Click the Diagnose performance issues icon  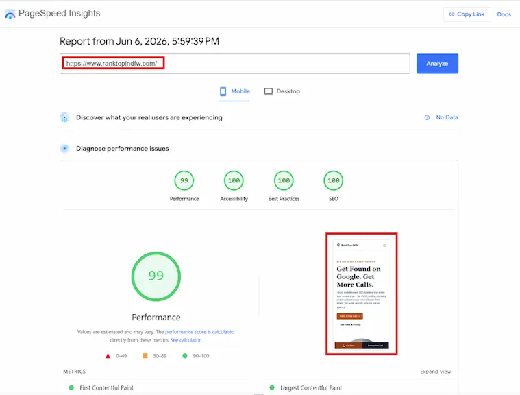tap(64, 148)
